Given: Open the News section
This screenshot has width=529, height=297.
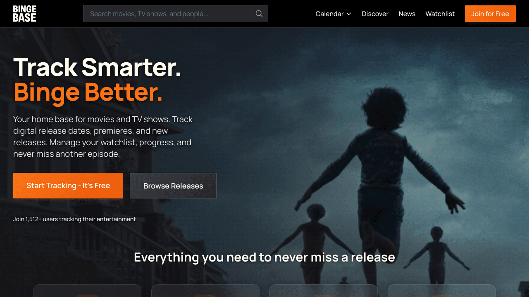Looking at the screenshot, I should pyautogui.click(x=407, y=14).
